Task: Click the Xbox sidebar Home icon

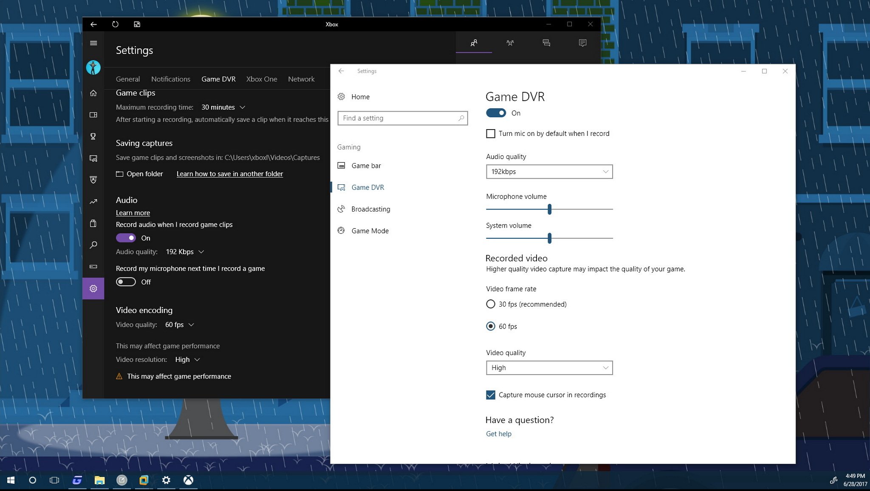Action: [93, 93]
